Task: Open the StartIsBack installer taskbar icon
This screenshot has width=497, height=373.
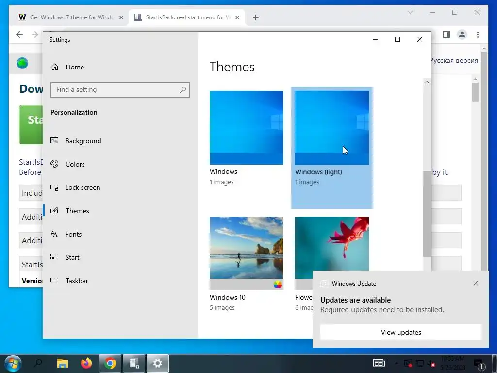Action: pyautogui.click(x=134, y=363)
